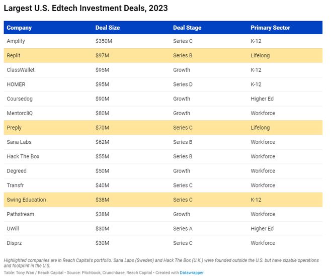Click Series D in the HOMER row
The image size is (332, 276).
183,84
